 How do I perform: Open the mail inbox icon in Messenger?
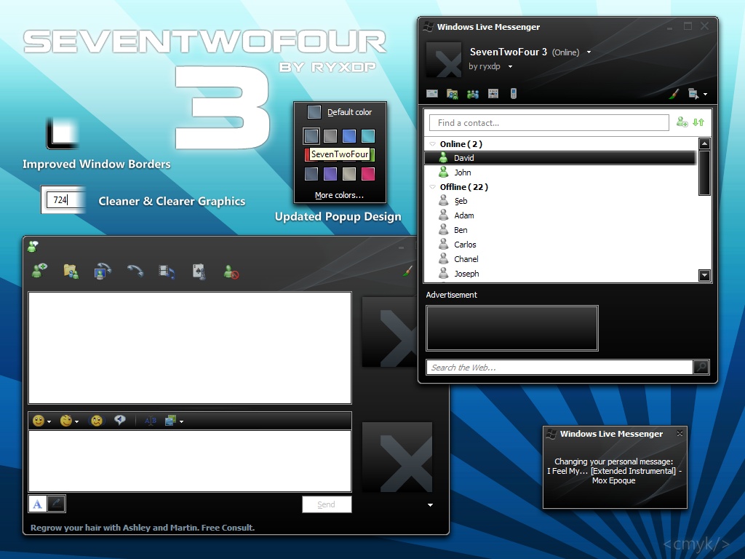click(432, 94)
